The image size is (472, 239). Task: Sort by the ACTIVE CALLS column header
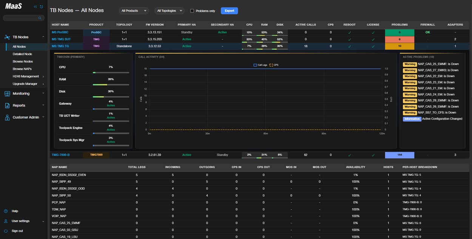(x=305, y=25)
